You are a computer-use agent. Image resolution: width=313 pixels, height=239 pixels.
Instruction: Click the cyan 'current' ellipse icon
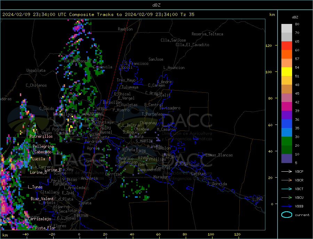pyautogui.click(x=287, y=215)
